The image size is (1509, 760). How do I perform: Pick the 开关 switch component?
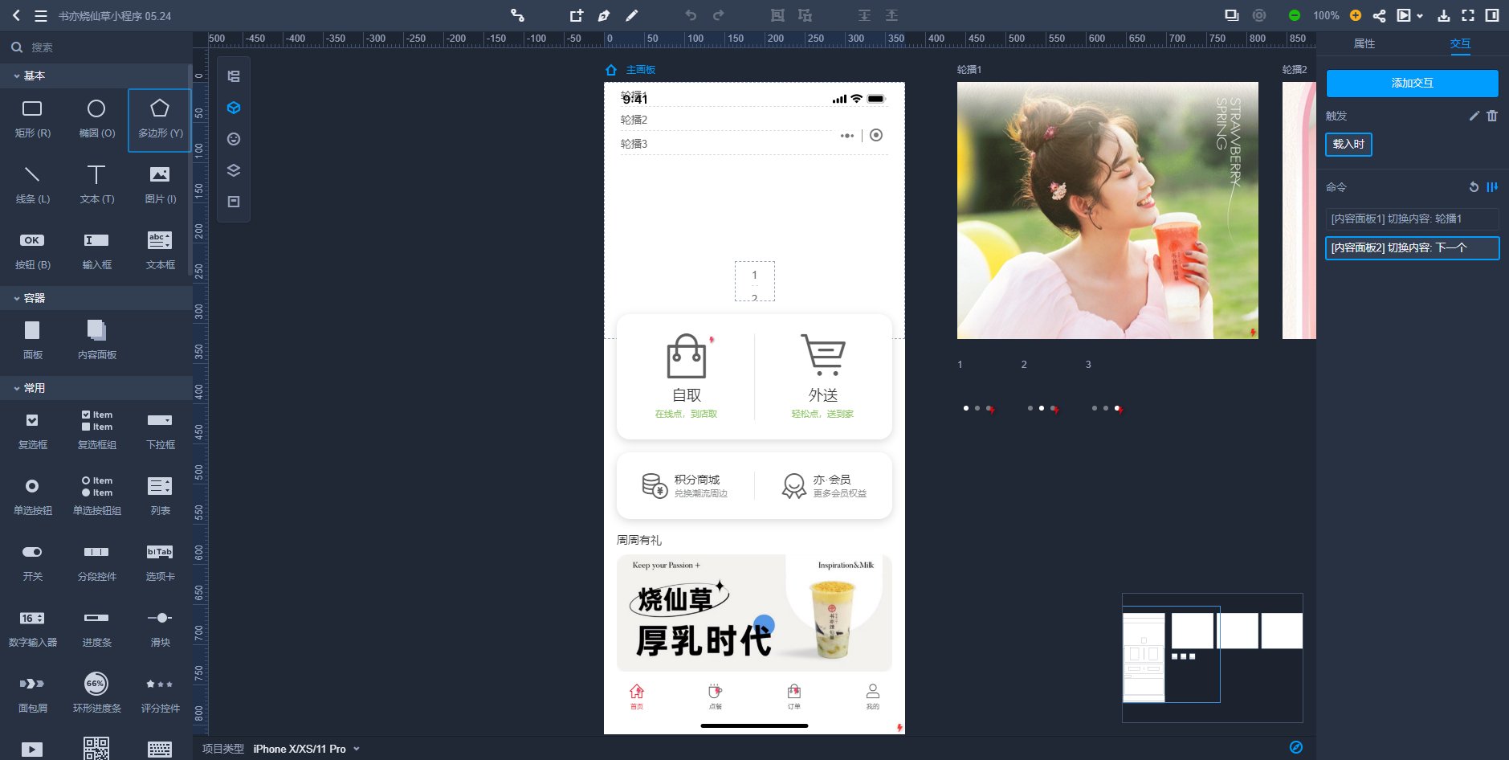32,562
